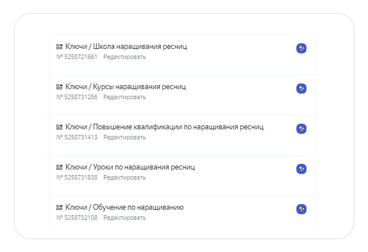The image size is (368, 252).
Task: Open Ключи / Курсы наращивания ресниц title
Action: (126, 87)
